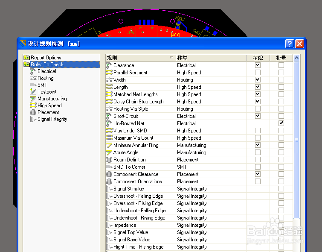Enable batch check for Maximum Via Count
This screenshot has width=322, height=252.
(281, 138)
